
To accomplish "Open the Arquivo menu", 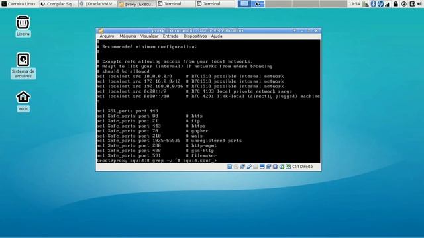I will (x=107, y=36).
